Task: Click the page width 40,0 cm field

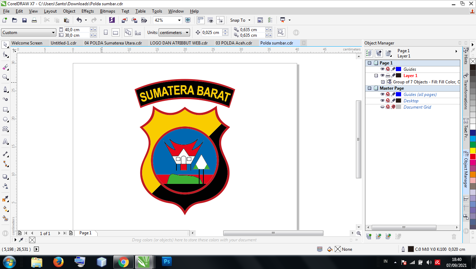Action: click(x=77, y=30)
